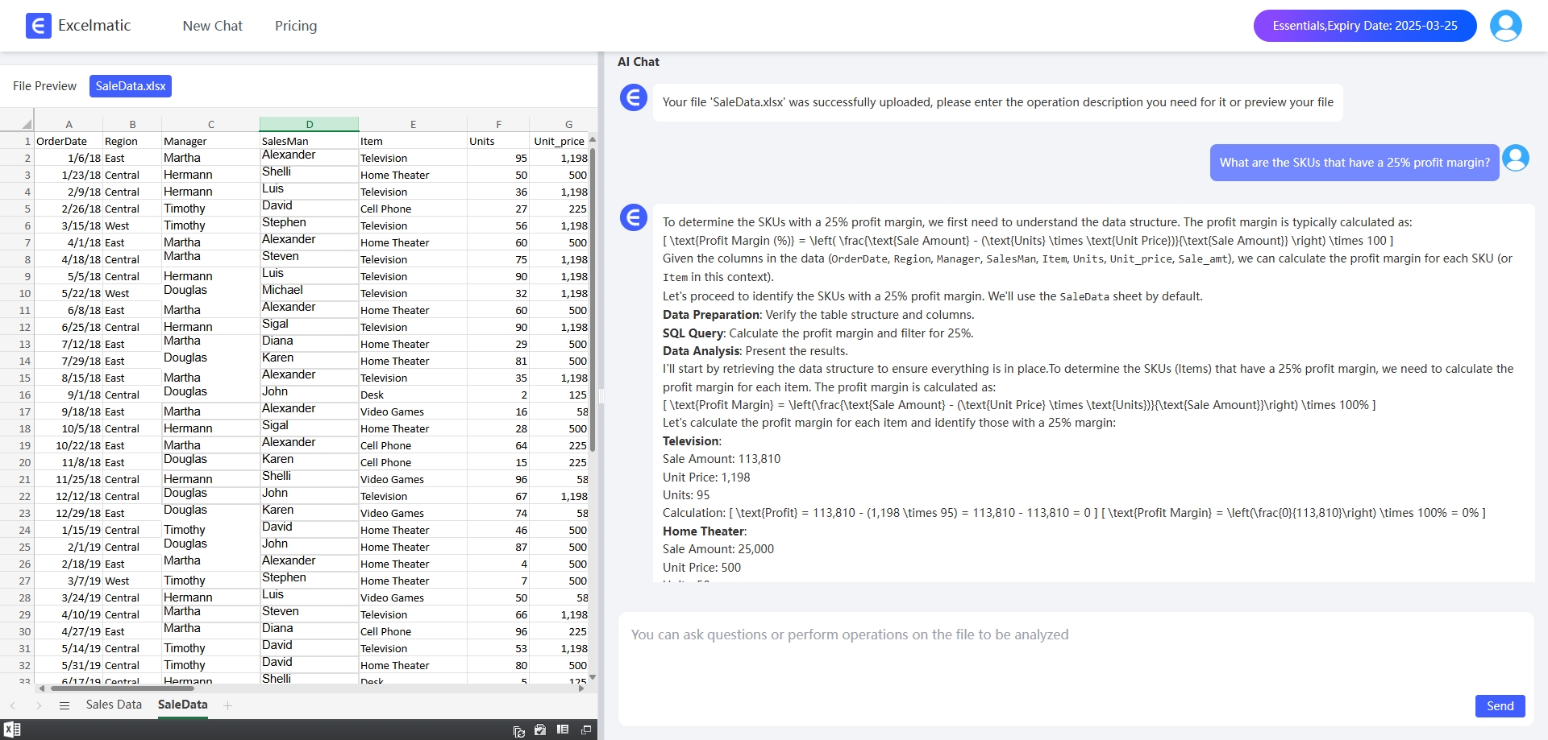Click the select-all corner of the spreadsheet
The width and height of the screenshot is (1548, 740).
[x=26, y=124]
